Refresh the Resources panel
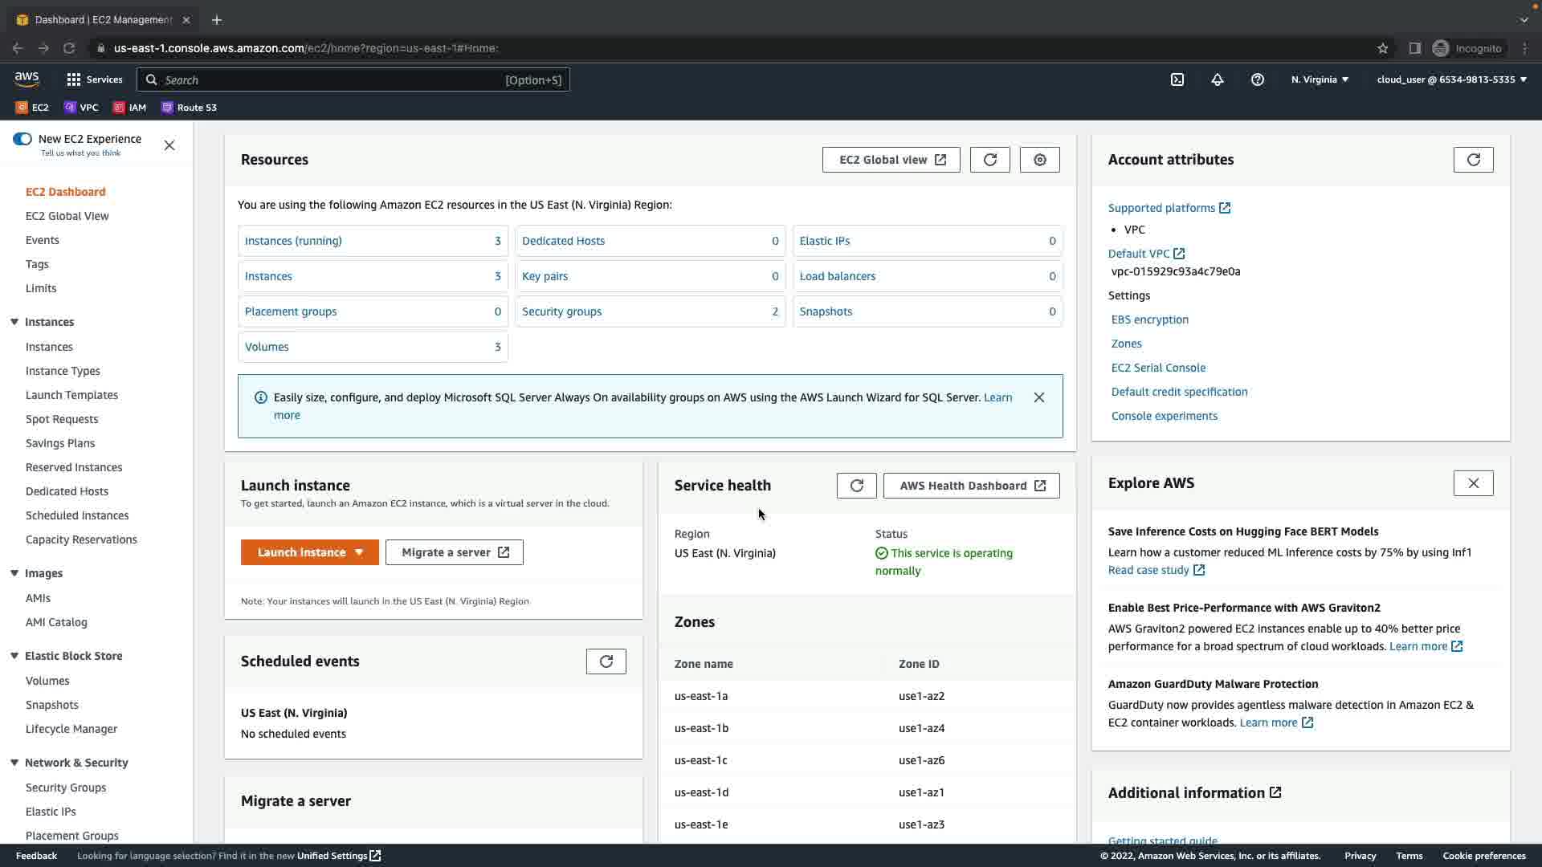 [x=990, y=160]
